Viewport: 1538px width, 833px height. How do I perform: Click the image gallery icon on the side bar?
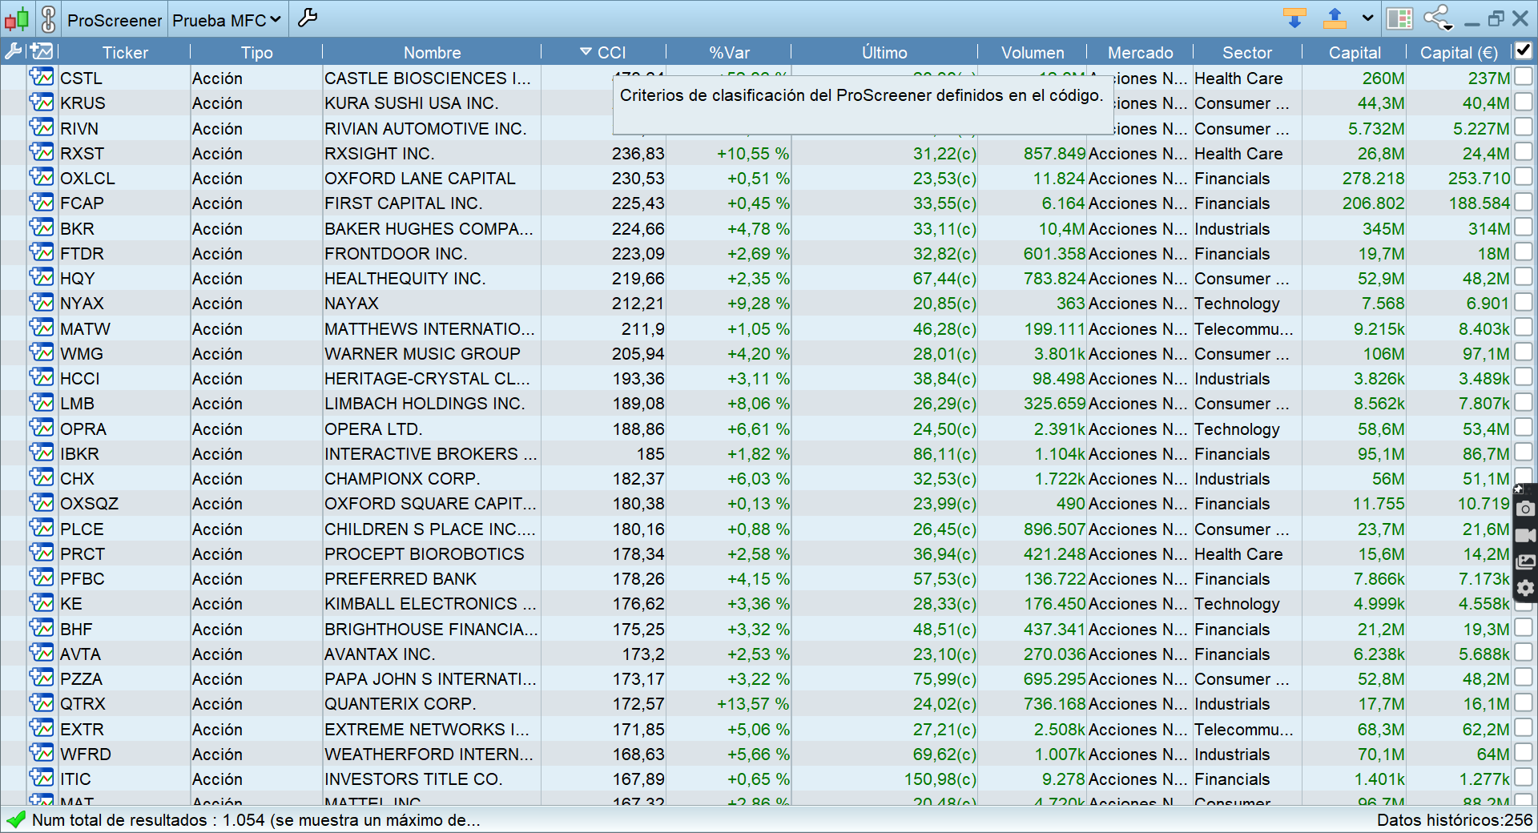coord(1525,561)
